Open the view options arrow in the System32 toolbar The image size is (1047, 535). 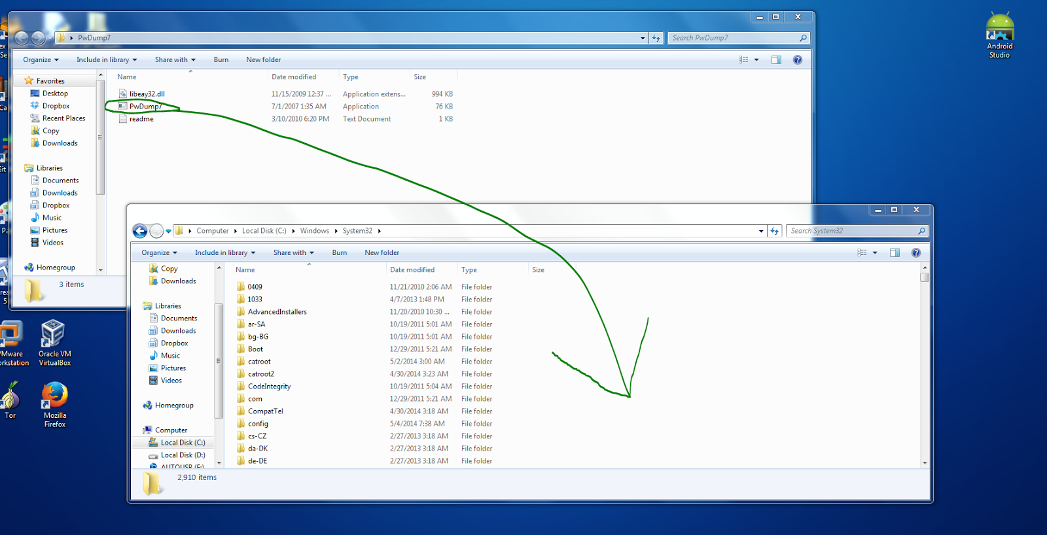coord(875,252)
